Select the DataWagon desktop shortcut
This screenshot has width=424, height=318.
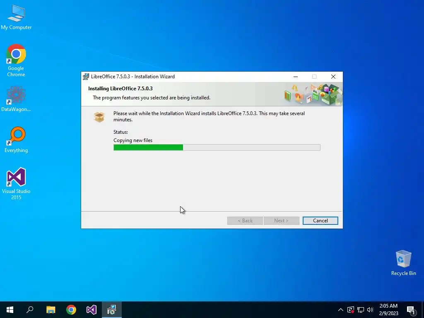pyautogui.click(x=16, y=99)
